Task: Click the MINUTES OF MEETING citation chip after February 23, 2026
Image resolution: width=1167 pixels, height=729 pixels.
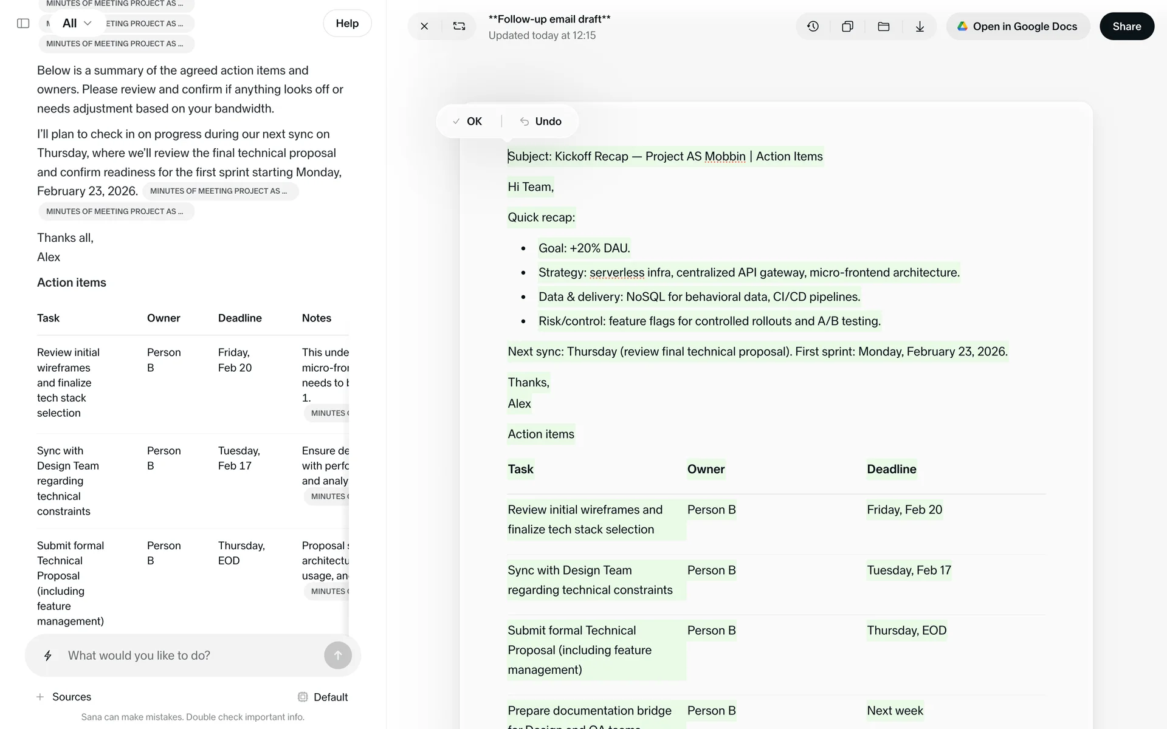Action: pyautogui.click(x=219, y=191)
